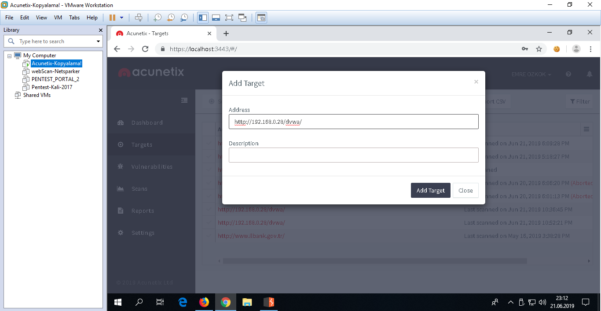Take a snapshot of the virtual machine
This screenshot has height=311, width=601.
click(x=157, y=18)
